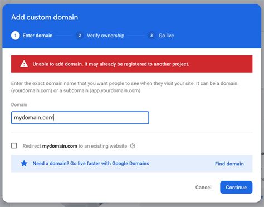Select the 'Enter domain' step label
Image resolution: width=264 pixels, height=207 pixels.
(37, 36)
